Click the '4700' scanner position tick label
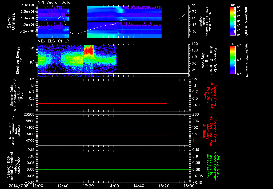Screen dimensions: 273x189 (x=30, y=140)
